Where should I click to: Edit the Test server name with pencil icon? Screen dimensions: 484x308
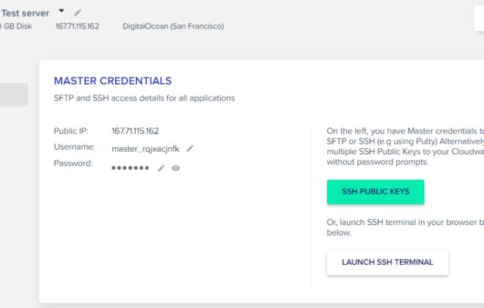[x=78, y=12]
